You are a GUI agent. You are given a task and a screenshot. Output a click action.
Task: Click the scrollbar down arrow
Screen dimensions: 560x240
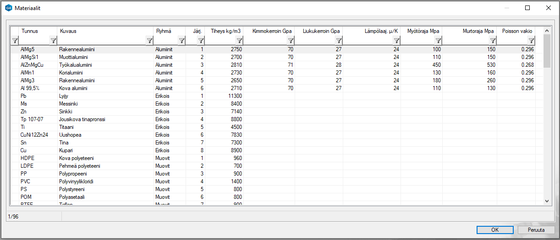coord(546,201)
